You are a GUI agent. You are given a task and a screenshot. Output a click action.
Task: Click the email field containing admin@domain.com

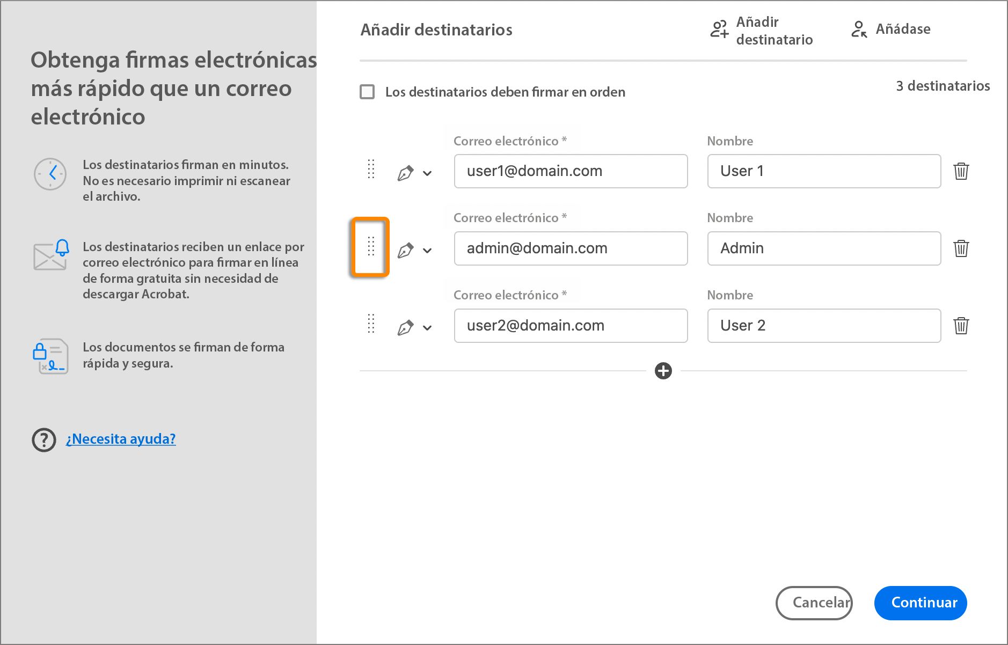[x=571, y=248]
